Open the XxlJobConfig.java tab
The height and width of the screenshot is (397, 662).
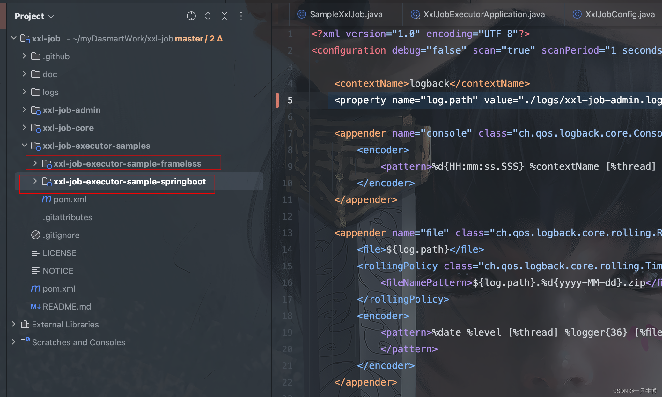(619, 14)
